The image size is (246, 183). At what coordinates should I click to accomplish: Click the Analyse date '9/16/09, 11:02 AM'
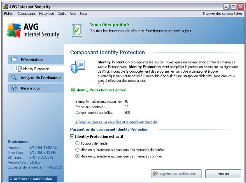tap(43, 147)
